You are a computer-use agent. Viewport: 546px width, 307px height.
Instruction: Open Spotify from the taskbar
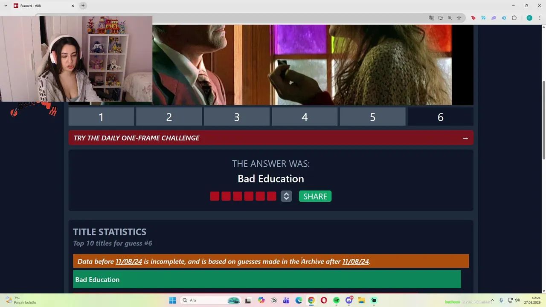pos(337,300)
